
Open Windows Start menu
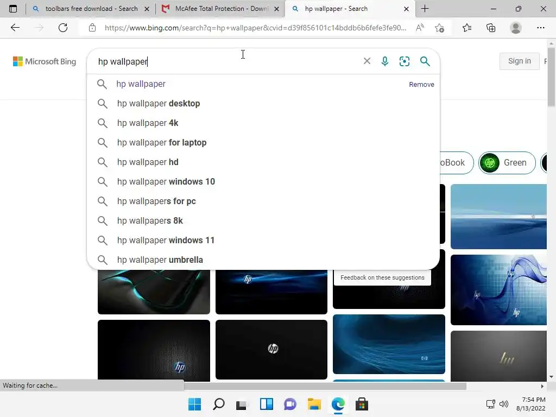pos(194,404)
